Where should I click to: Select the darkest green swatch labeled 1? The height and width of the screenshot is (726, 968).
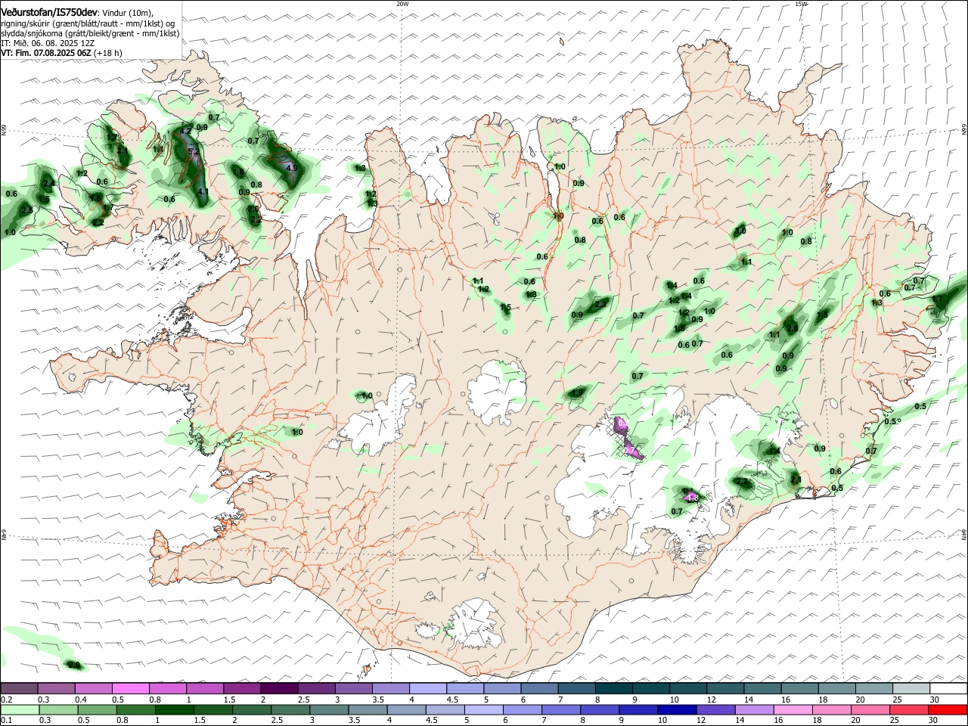coord(174,710)
